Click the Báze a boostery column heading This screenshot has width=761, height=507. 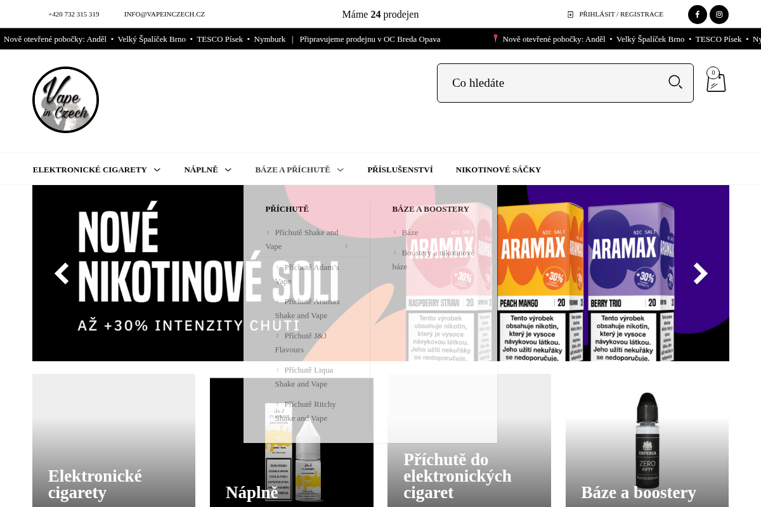[431, 209]
